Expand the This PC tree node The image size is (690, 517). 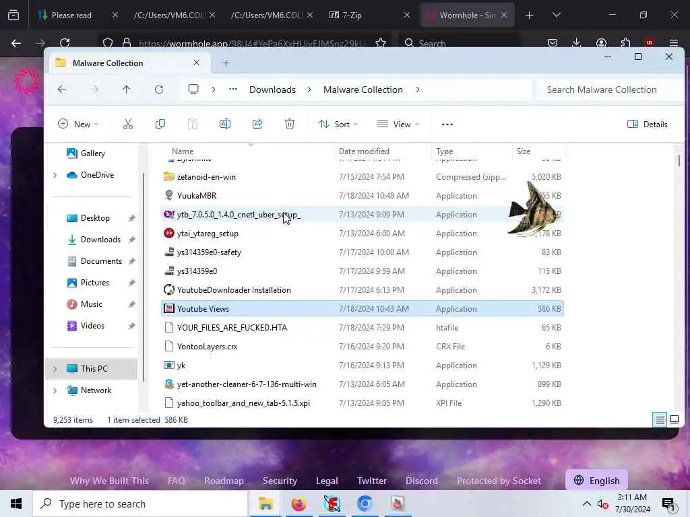(55, 369)
